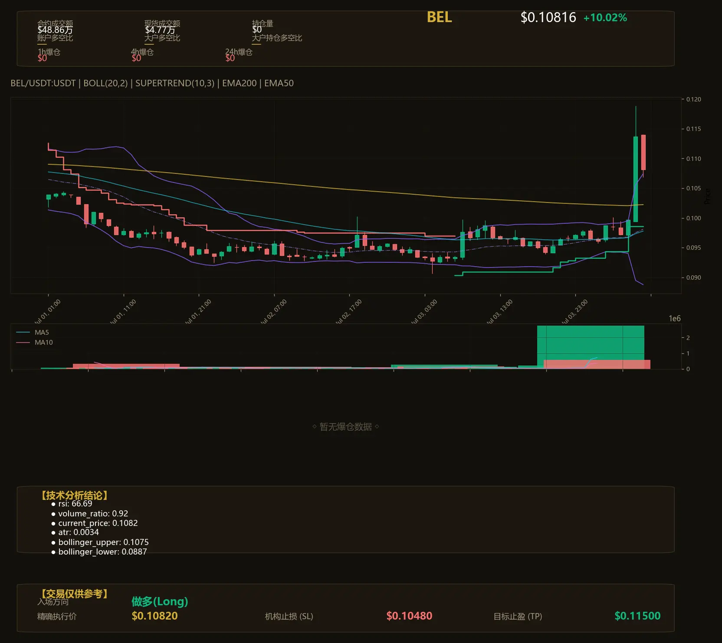Click the $48.86万 contract volume value
Screen dimensions: 722x643
click(55, 30)
